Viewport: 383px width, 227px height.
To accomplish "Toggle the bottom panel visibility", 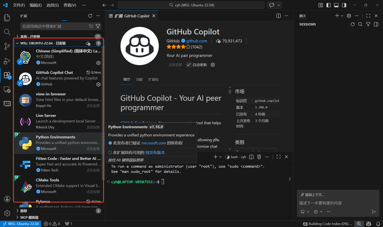I will [336, 5].
